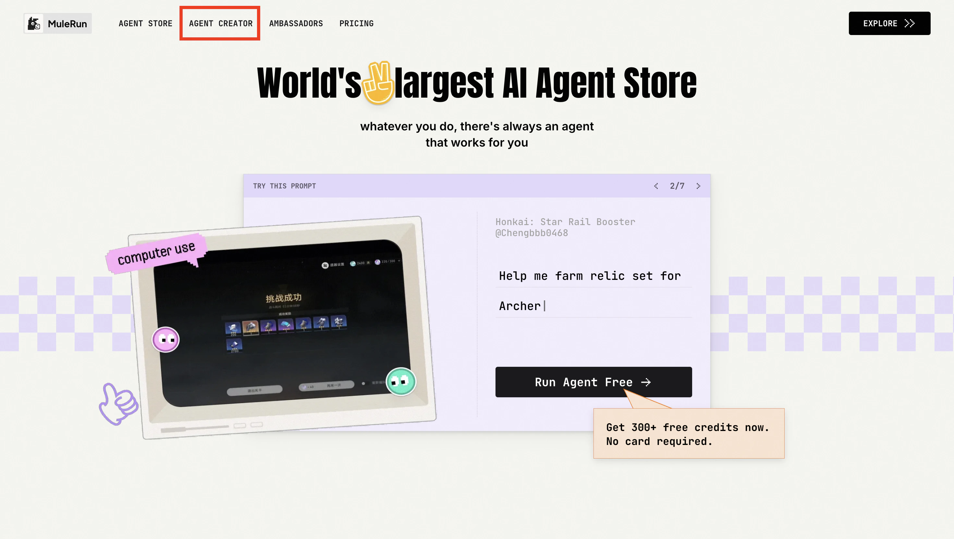Show the previous prompt with left chevron
954x539 pixels.
(x=656, y=186)
